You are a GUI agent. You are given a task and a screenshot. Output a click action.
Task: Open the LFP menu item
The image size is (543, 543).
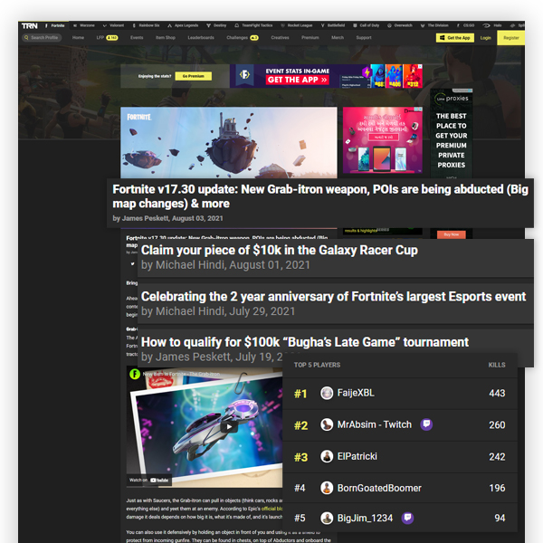pos(107,38)
